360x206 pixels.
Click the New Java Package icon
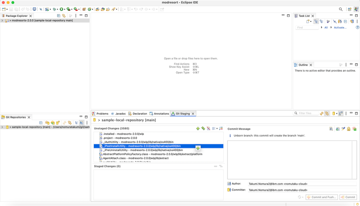pyautogui.click(x=84, y=9)
